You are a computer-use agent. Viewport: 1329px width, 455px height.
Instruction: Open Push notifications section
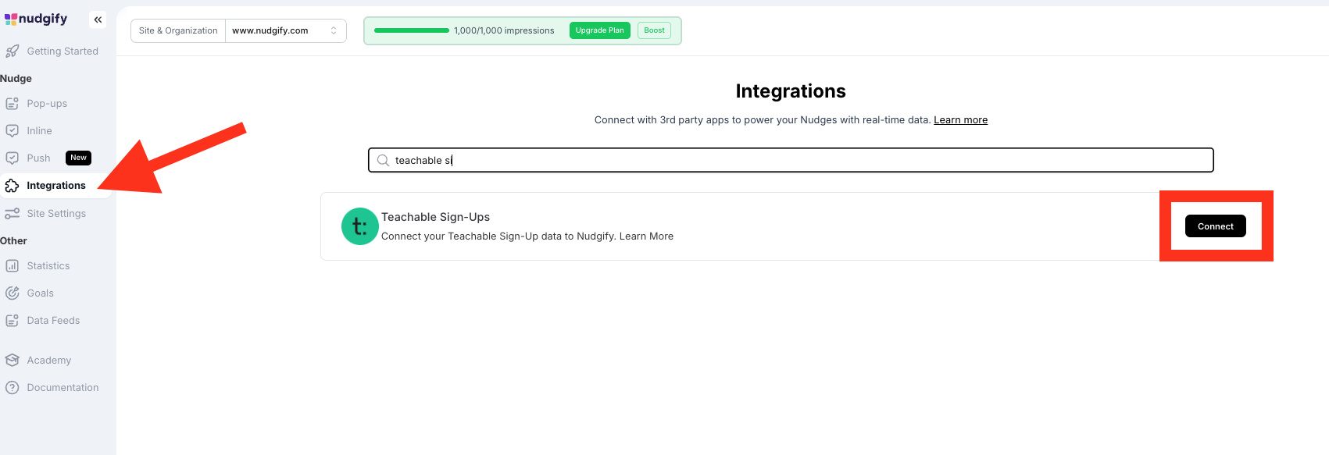(39, 158)
